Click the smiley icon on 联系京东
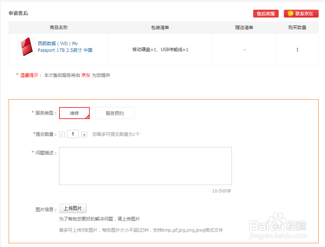 pyautogui.click(x=290, y=13)
